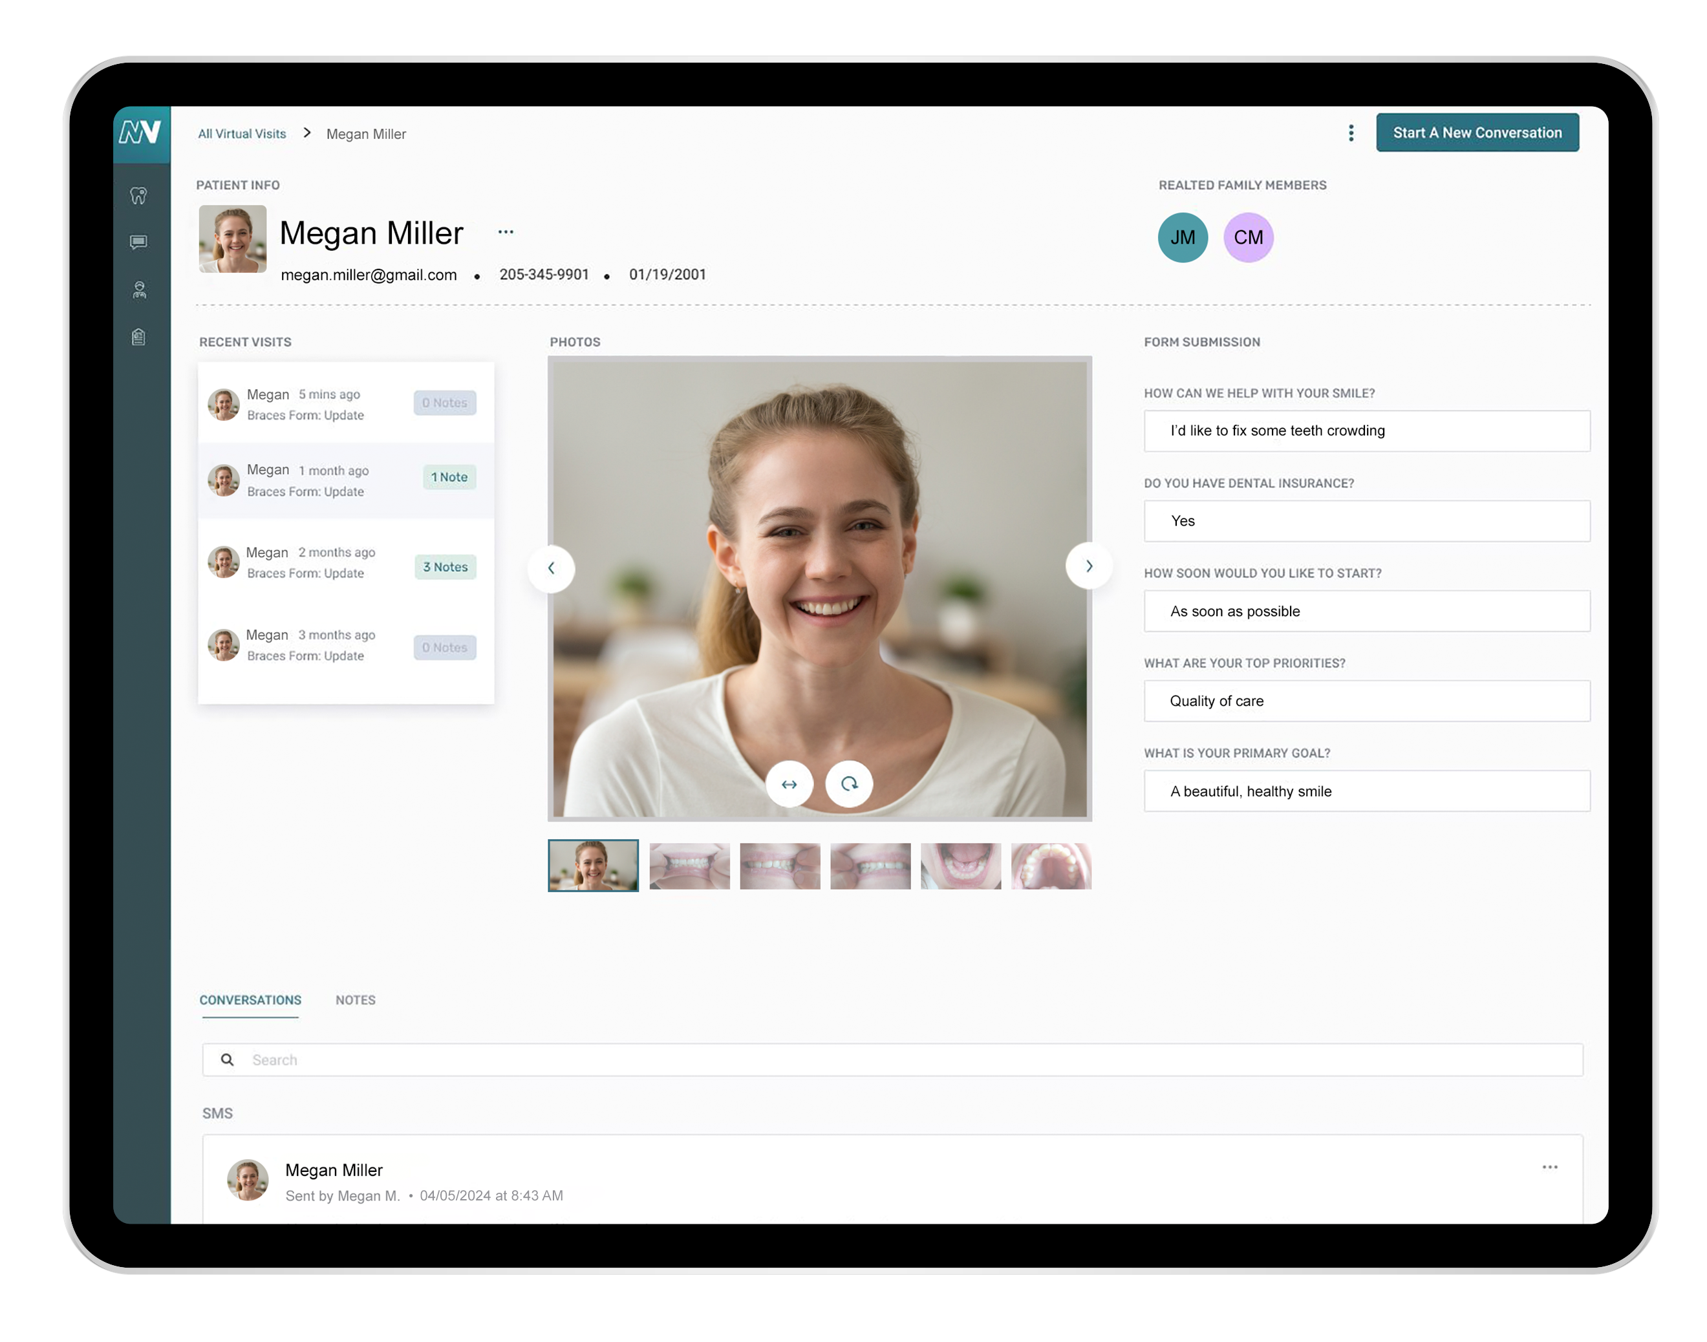The height and width of the screenshot is (1342, 1707).
Task: Go back to All Virtual Visits
Action: pos(242,134)
